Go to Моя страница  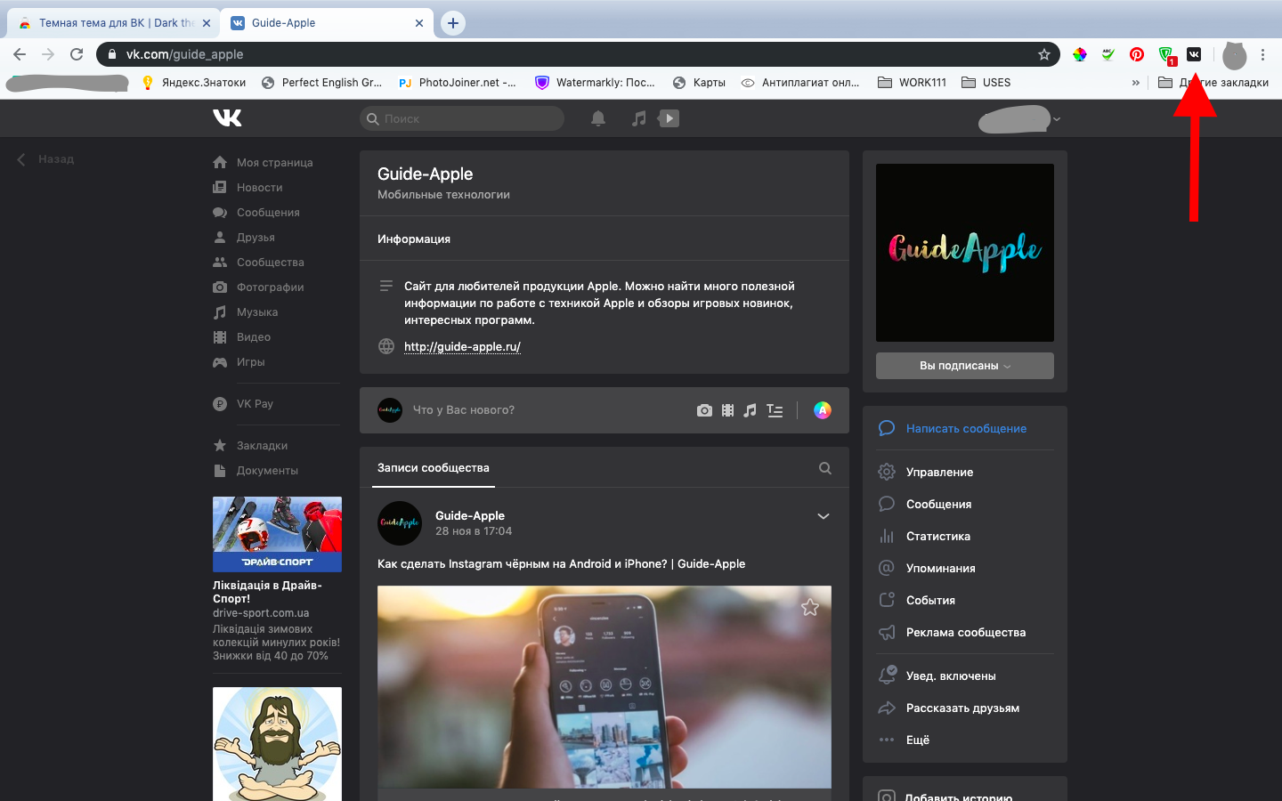pyautogui.click(x=276, y=162)
